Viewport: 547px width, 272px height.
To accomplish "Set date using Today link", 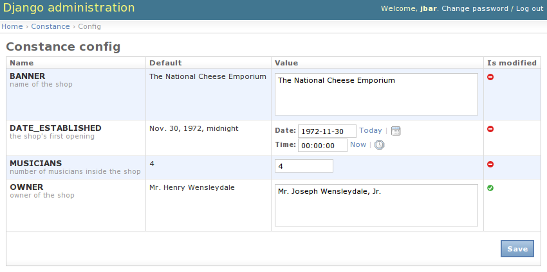I will [x=370, y=130].
